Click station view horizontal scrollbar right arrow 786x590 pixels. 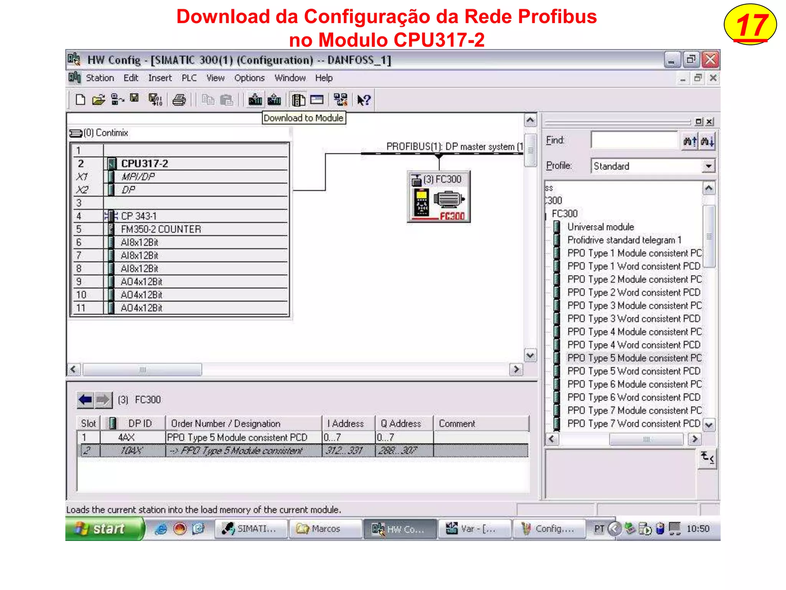(516, 370)
